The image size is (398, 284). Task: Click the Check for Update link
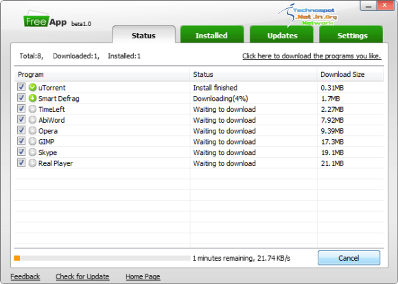(x=82, y=276)
